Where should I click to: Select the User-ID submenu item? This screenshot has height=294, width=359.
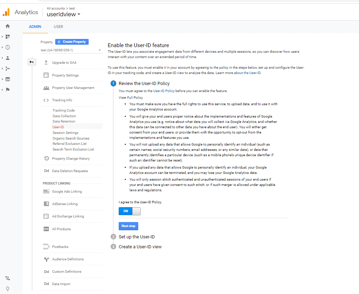(x=58, y=127)
